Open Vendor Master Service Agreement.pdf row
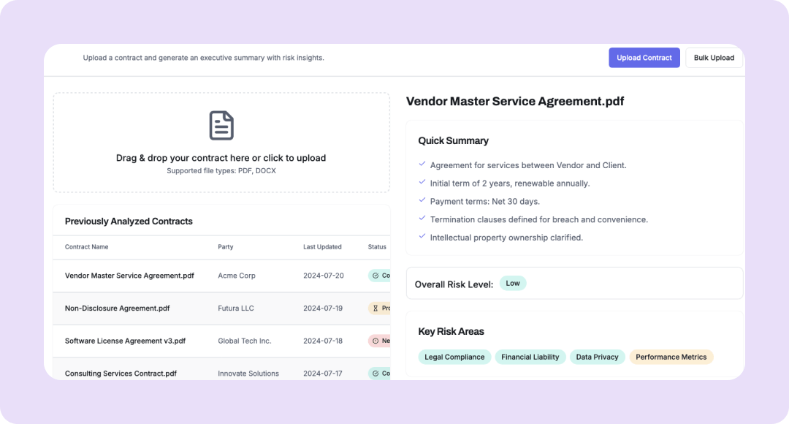Image resolution: width=789 pixels, height=424 pixels. pyautogui.click(x=129, y=276)
